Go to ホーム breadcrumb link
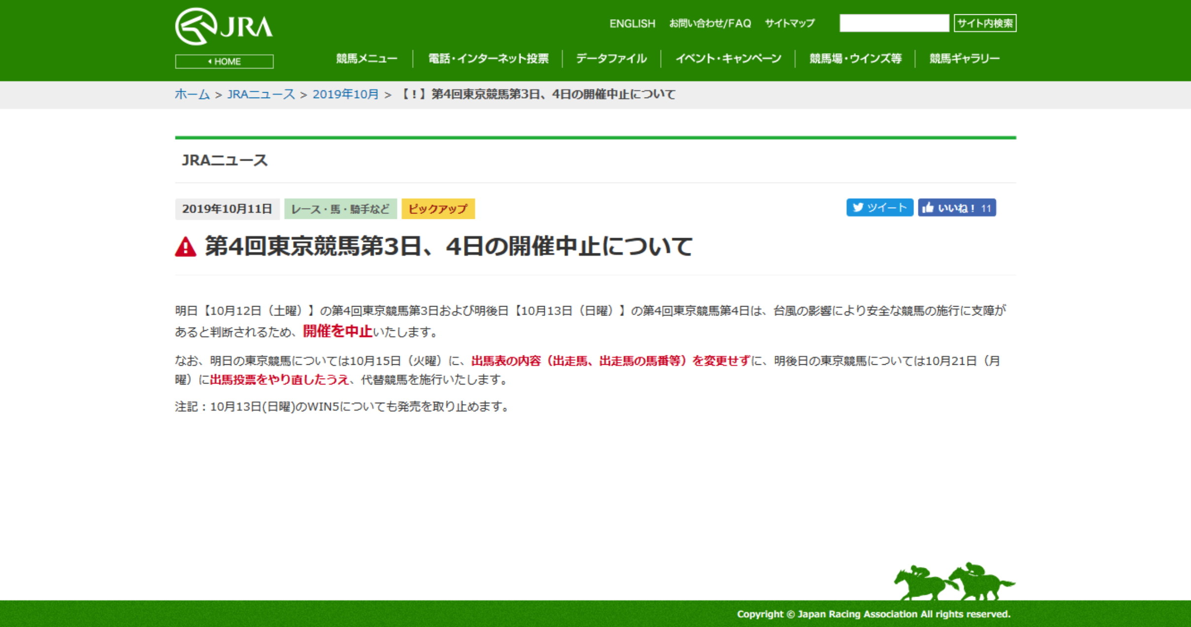Screen dimensions: 1191x627 pyautogui.click(x=192, y=94)
